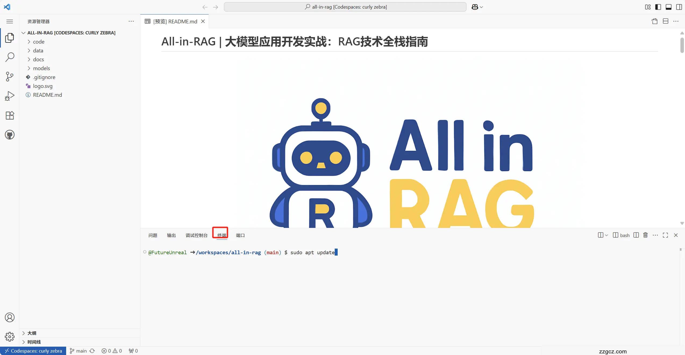This screenshot has height=355, width=685.
Task: Open the GitHub Remote Explorer icon
Action: 10,135
